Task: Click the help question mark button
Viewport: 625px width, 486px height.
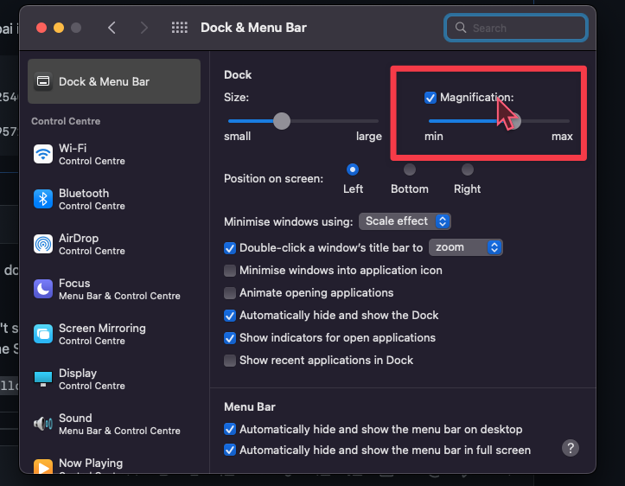Action: [x=571, y=448]
